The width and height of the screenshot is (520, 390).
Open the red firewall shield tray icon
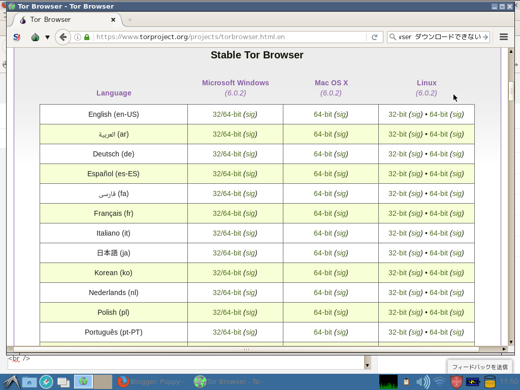(457, 382)
